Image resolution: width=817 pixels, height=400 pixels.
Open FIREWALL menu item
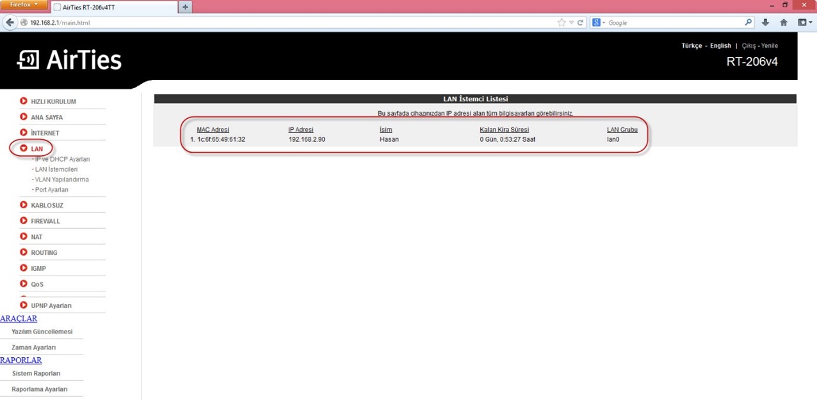tap(45, 221)
